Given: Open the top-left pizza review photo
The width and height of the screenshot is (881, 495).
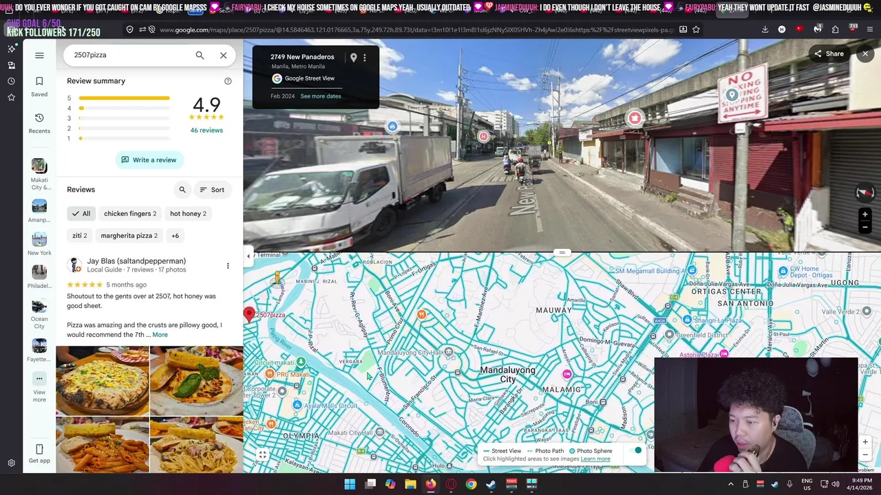Looking at the screenshot, I should click(103, 381).
